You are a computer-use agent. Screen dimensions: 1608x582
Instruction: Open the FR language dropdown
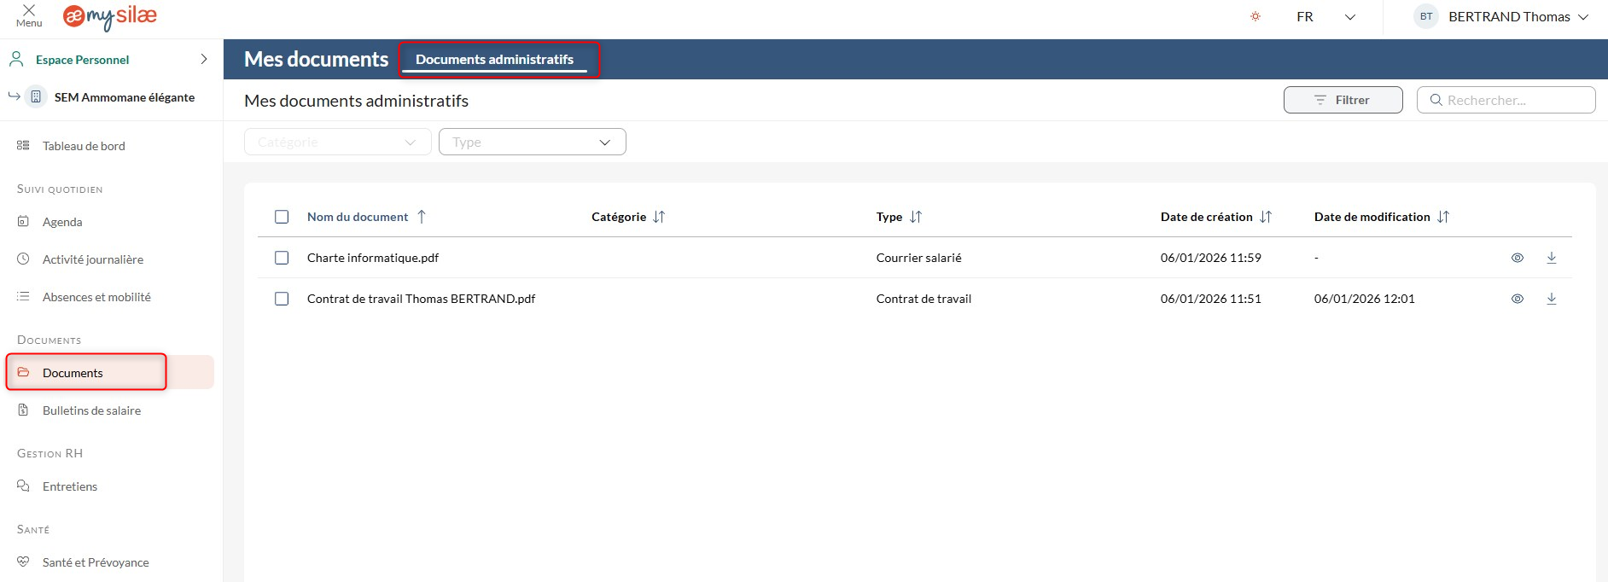point(1325,17)
